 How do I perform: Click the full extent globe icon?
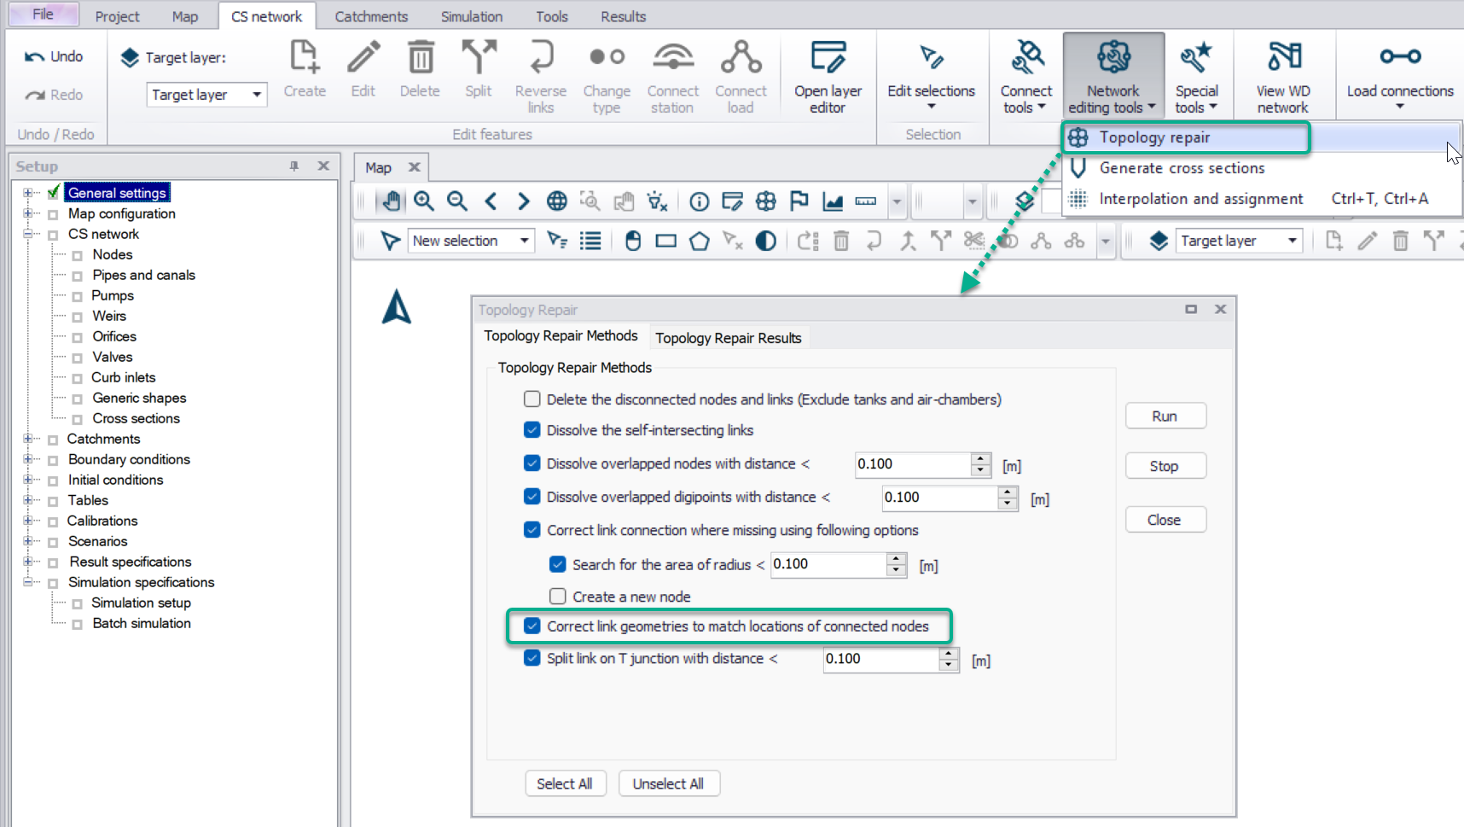coord(556,201)
